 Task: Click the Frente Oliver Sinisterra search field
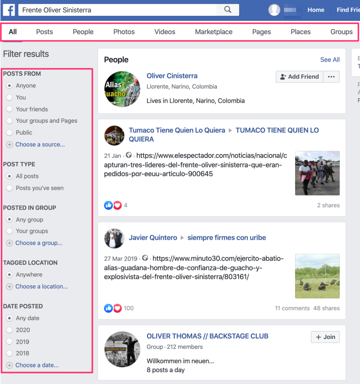[x=117, y=10]
